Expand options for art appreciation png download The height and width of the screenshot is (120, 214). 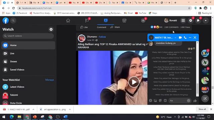pyautogui.click(x=70, y=109)
